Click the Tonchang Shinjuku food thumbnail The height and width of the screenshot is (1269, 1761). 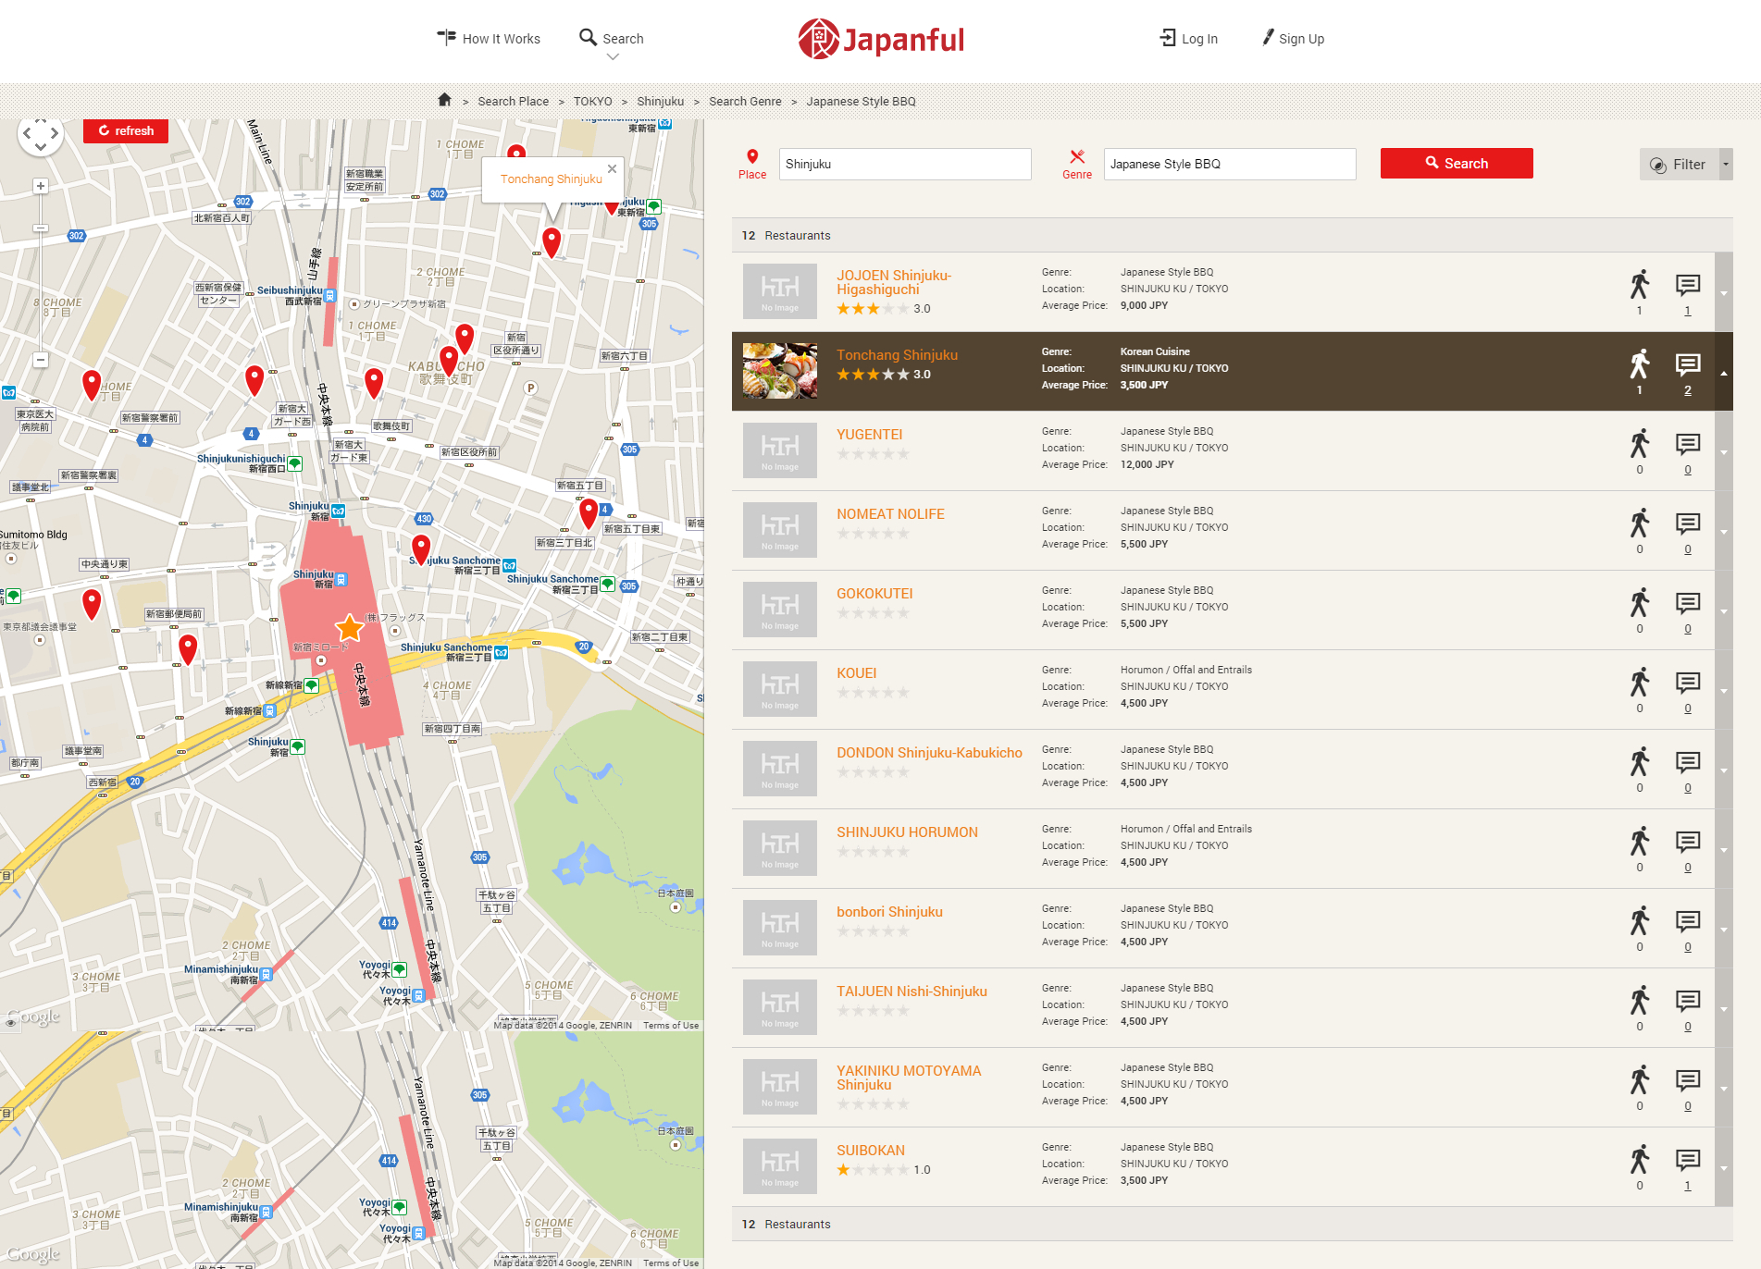[x=780, y=371]
